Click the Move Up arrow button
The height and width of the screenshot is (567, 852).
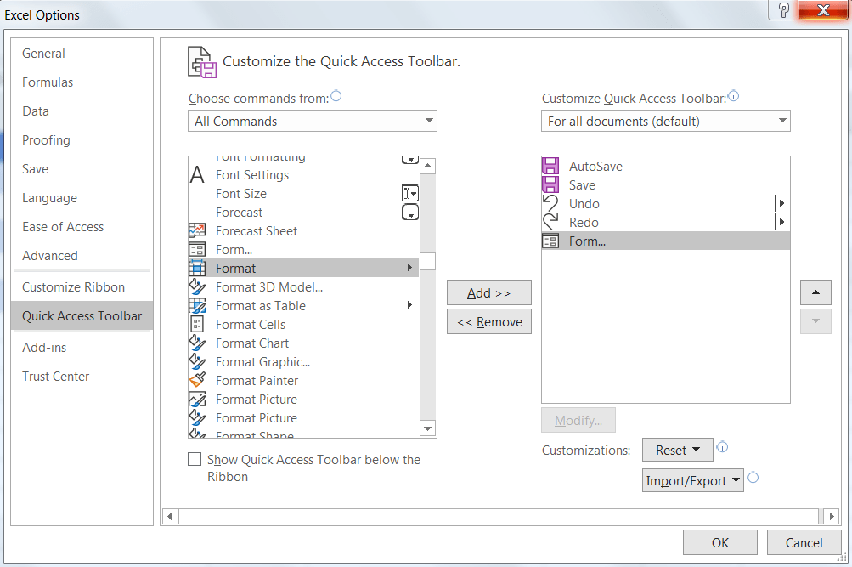[x=815, y=292]
